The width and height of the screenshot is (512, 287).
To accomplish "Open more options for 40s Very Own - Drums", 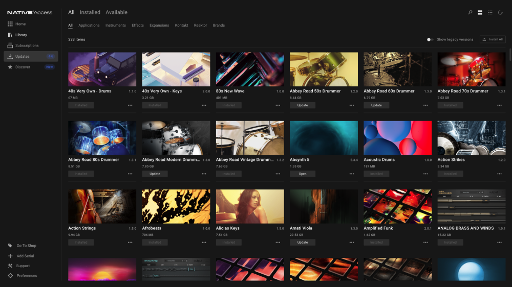I will click(x=130, y=105).
